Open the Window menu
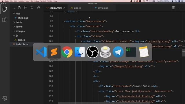This screenshot has height=104, width=185. click(50, 1)
